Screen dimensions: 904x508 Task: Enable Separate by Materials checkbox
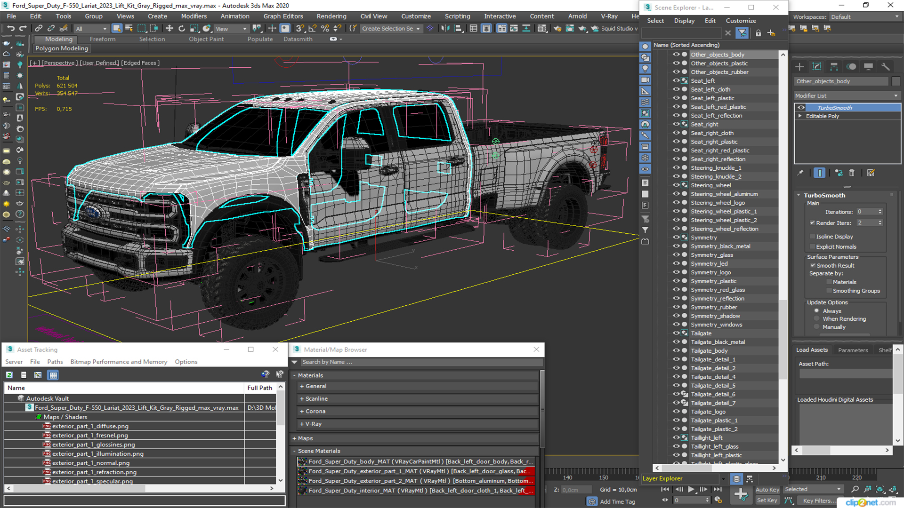point(829,282)
